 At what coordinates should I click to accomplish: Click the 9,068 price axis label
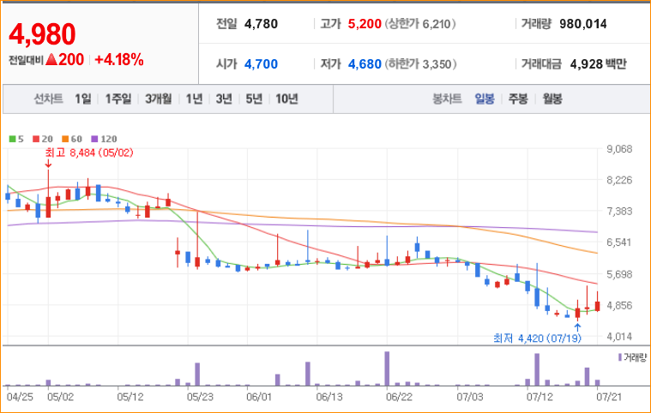[619, 149]
